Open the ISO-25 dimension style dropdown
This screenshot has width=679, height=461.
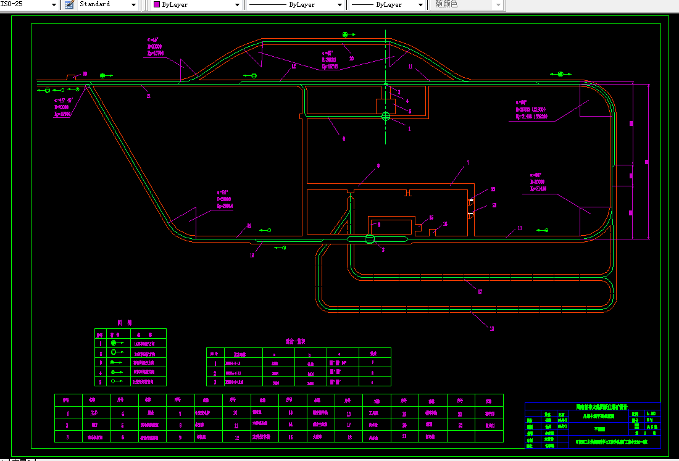53,4
